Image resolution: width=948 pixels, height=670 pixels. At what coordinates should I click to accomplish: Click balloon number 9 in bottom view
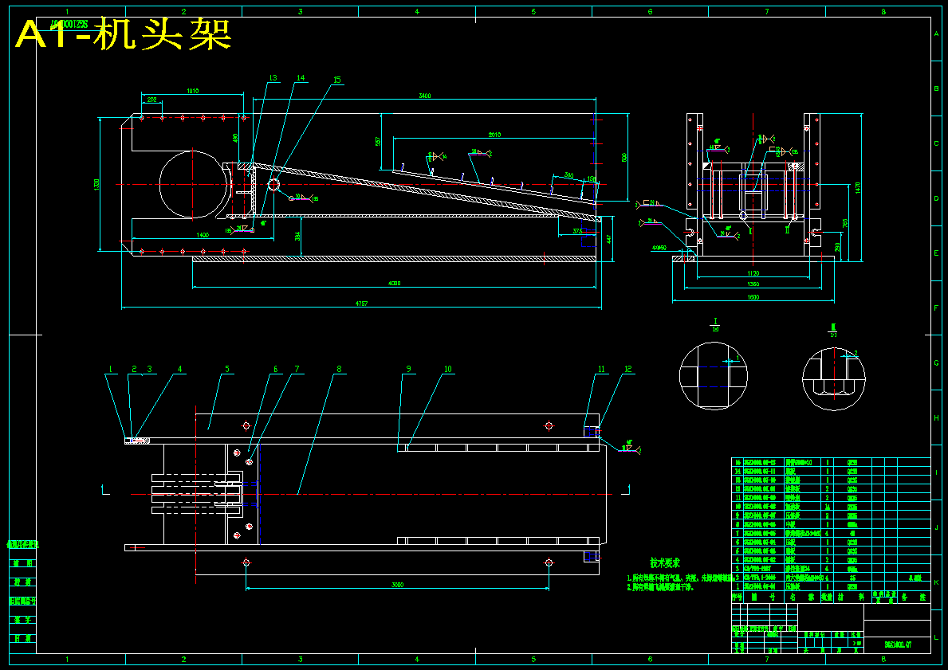pyautogui.click(x=407, y=369)
